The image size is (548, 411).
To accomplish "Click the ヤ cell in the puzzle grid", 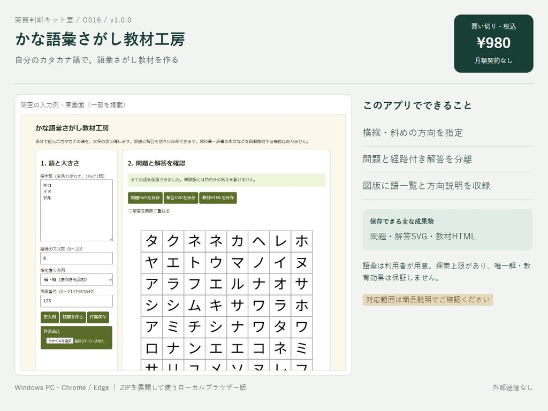I will [151, 262].
